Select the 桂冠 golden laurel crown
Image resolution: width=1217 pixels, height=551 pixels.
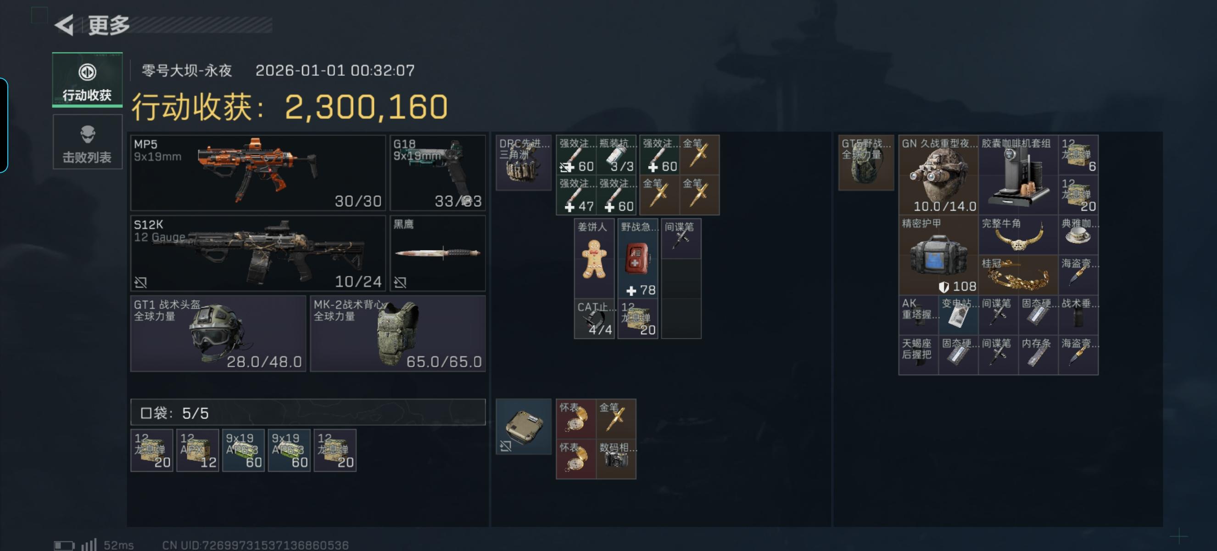[x=1018, y=275]
